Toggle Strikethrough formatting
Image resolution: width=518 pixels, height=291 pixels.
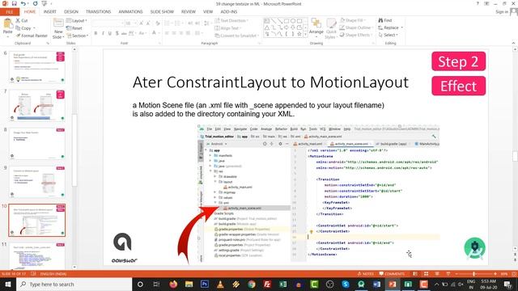pos(124,33)
